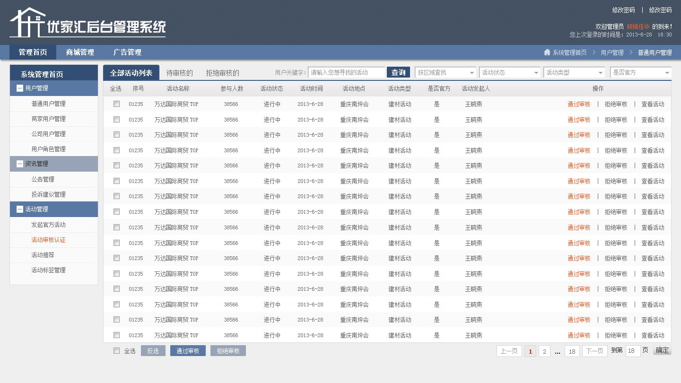681x383 pixels.
Task: Open 发起官方活动 in the sidebar
Action: (49, 225)
